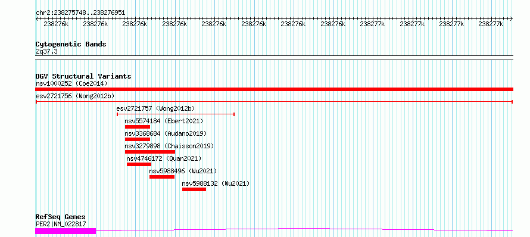Screen dimensions: 530x237
Task: Click the left arrow end of the ruler
Action: pyautogui.click(x=37, y=19)
